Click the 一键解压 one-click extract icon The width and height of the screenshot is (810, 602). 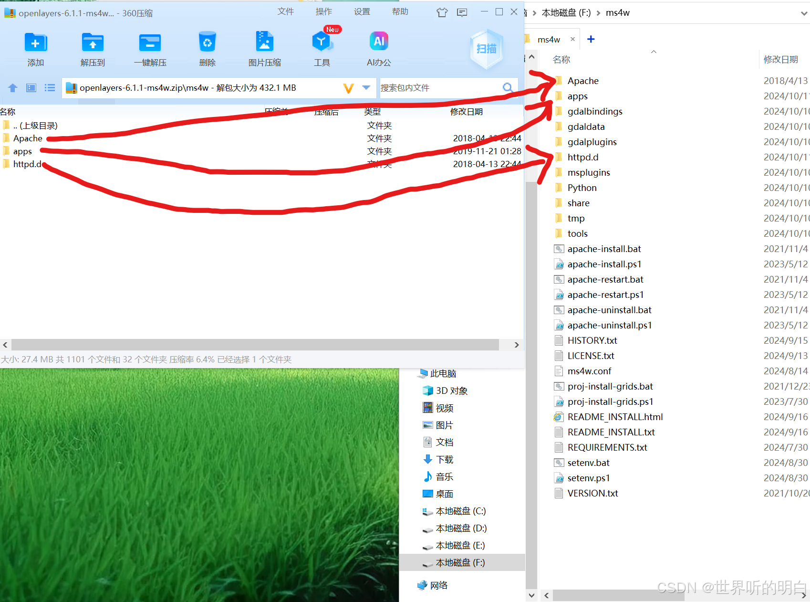pos(150,43)
